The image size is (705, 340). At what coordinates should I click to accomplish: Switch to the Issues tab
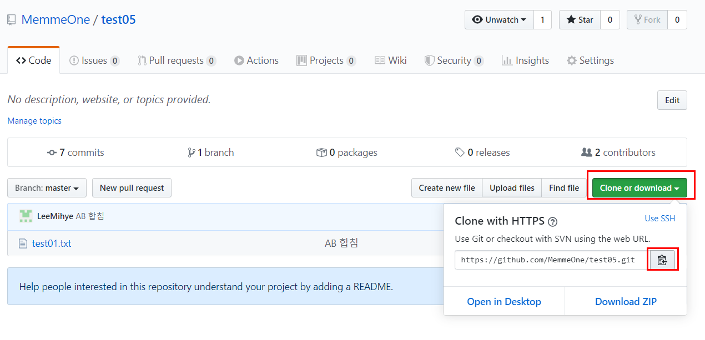(94, 60)
